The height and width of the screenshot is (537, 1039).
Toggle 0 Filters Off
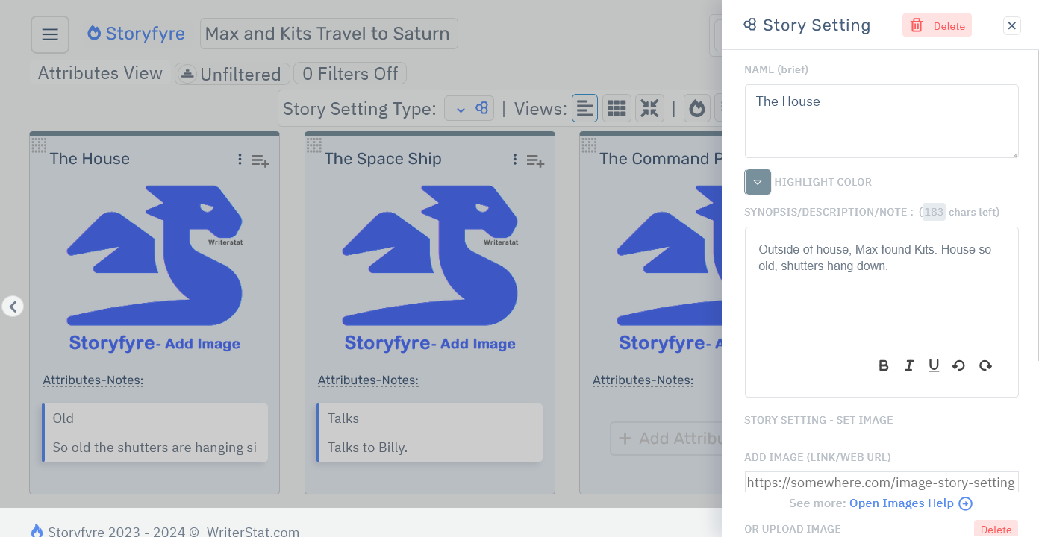349,73
